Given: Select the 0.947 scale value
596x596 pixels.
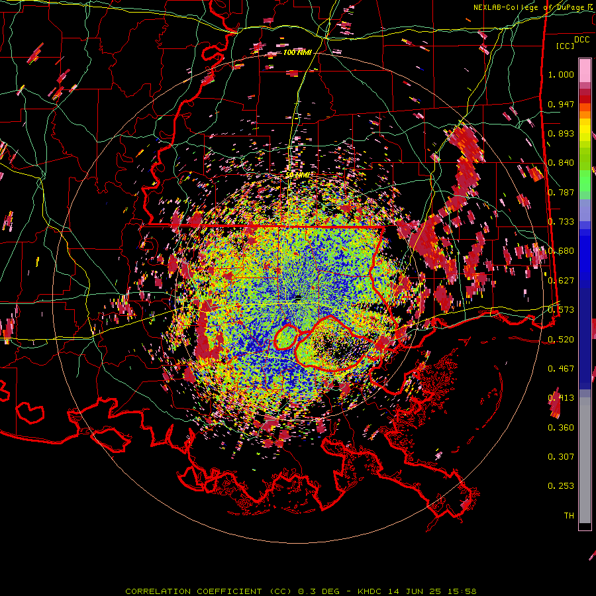Looking at the screenshot, I should tap(561, 104).
